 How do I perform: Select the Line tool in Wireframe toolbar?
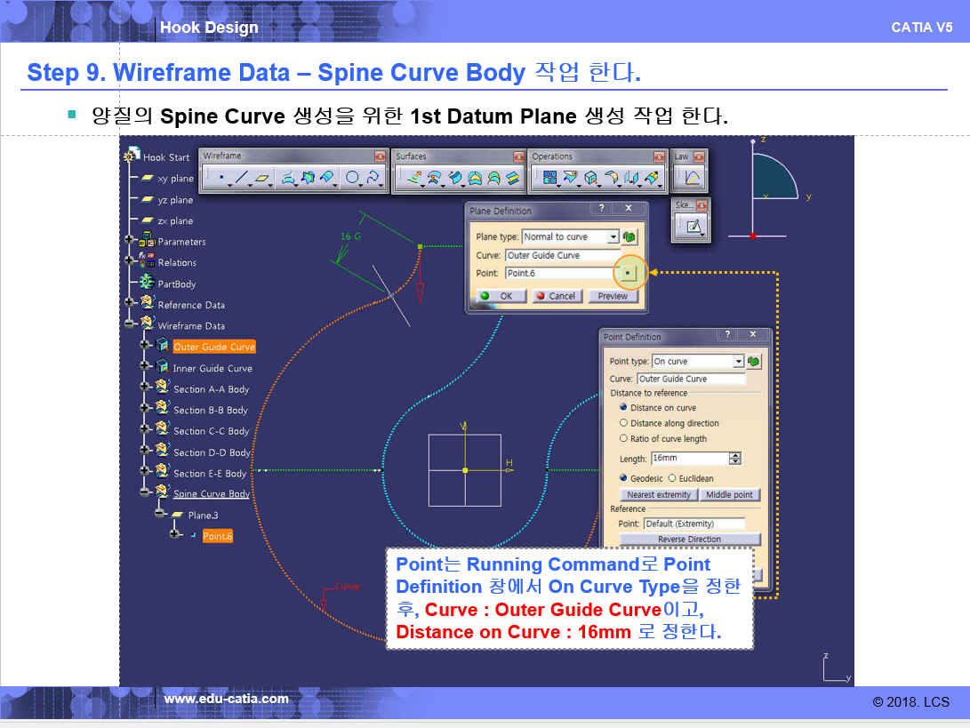[x=242, y=179]
